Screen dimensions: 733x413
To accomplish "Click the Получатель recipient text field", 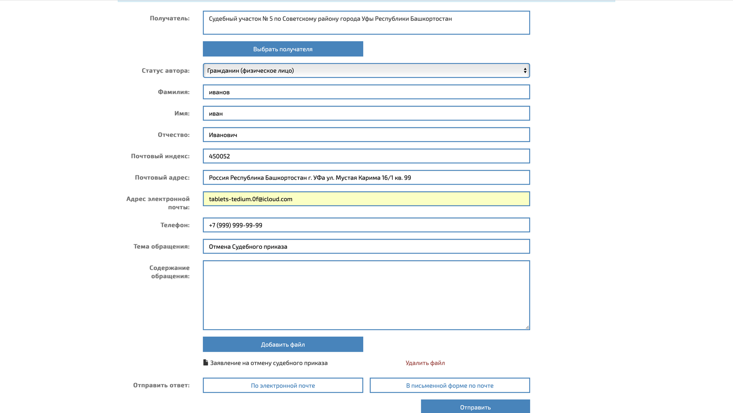I will click(x=366, y=23).
